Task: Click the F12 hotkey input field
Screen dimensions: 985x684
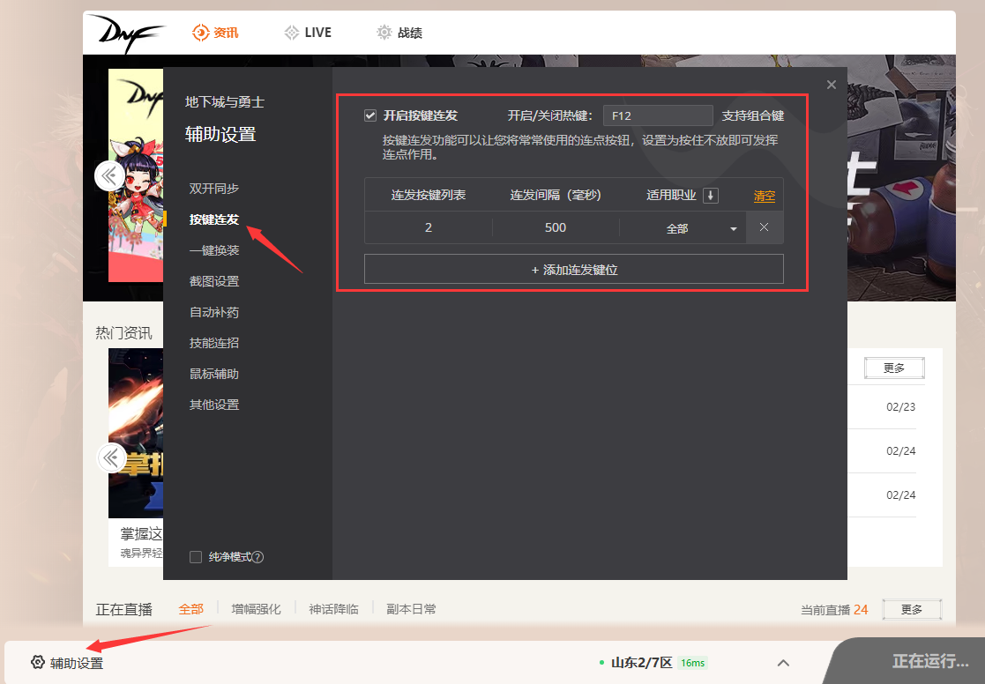Action: [658, 115]
